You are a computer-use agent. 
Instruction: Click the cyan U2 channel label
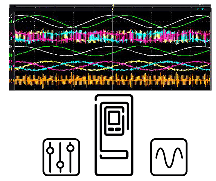(x=10, y=39)
